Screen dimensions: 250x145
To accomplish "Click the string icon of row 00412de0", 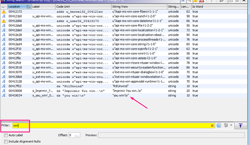I will click(x=4, y=30).
